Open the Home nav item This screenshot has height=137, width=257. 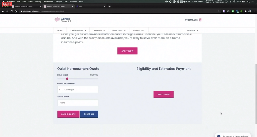coord(60,31)
